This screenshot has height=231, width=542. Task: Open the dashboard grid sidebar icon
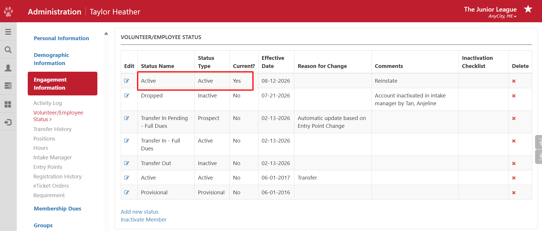(8, 104)
